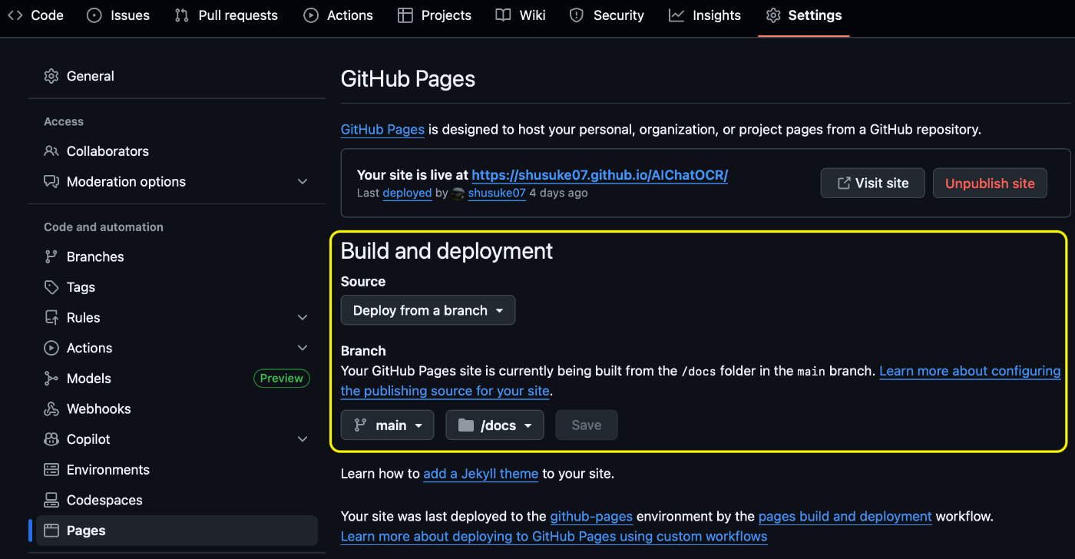Click the Preview badge next to Models
Image resolution: width=1075 pixels, height=559 pixels.
(x=281, y=378)
